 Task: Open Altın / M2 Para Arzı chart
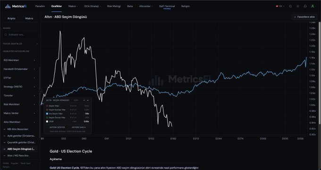pyautogui.click(x=18, y=156)
